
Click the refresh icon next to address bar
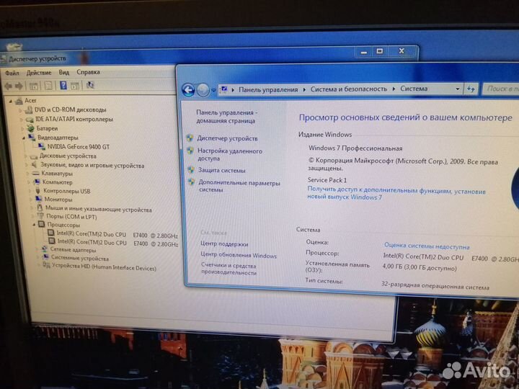click(x=471, y=89)
